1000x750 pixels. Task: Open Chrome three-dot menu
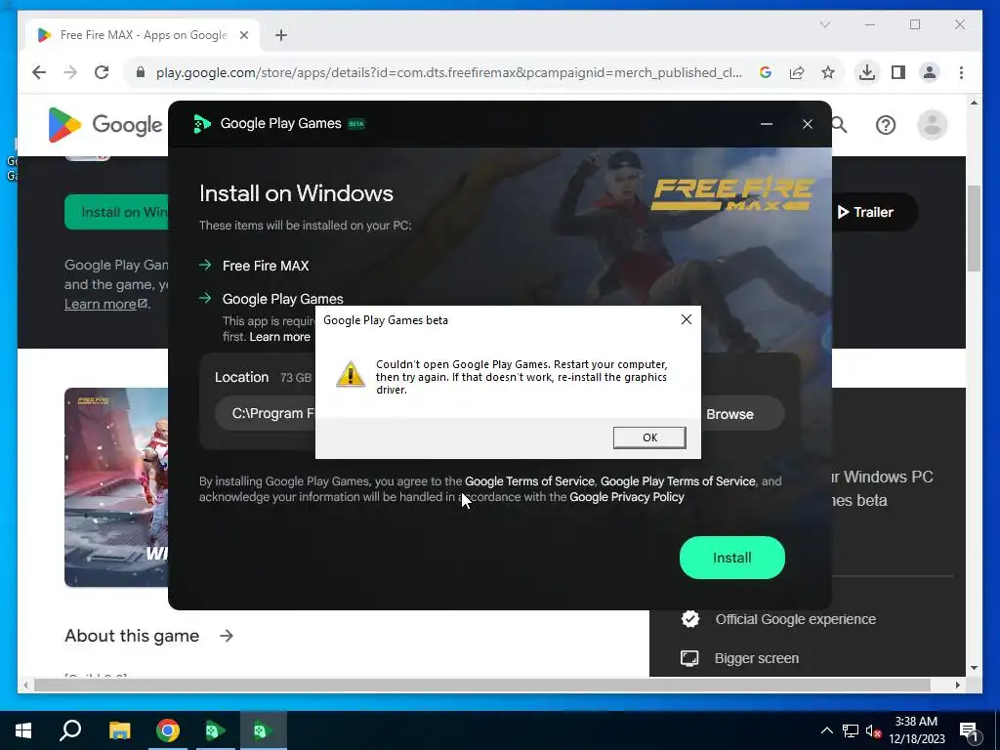[x=961, y=72]
